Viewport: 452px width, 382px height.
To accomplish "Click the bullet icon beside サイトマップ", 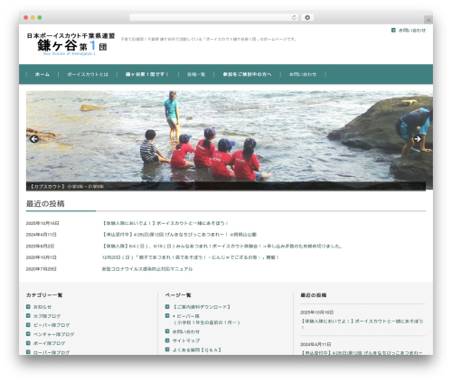I will 167,340.
